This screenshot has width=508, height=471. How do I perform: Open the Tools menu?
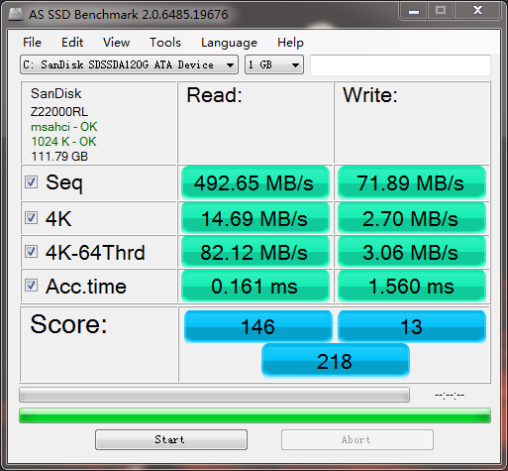coord(165,43)
